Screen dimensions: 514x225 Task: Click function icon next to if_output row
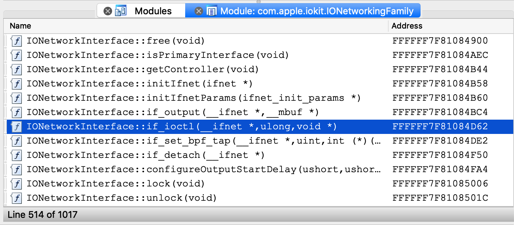point(16,112)
